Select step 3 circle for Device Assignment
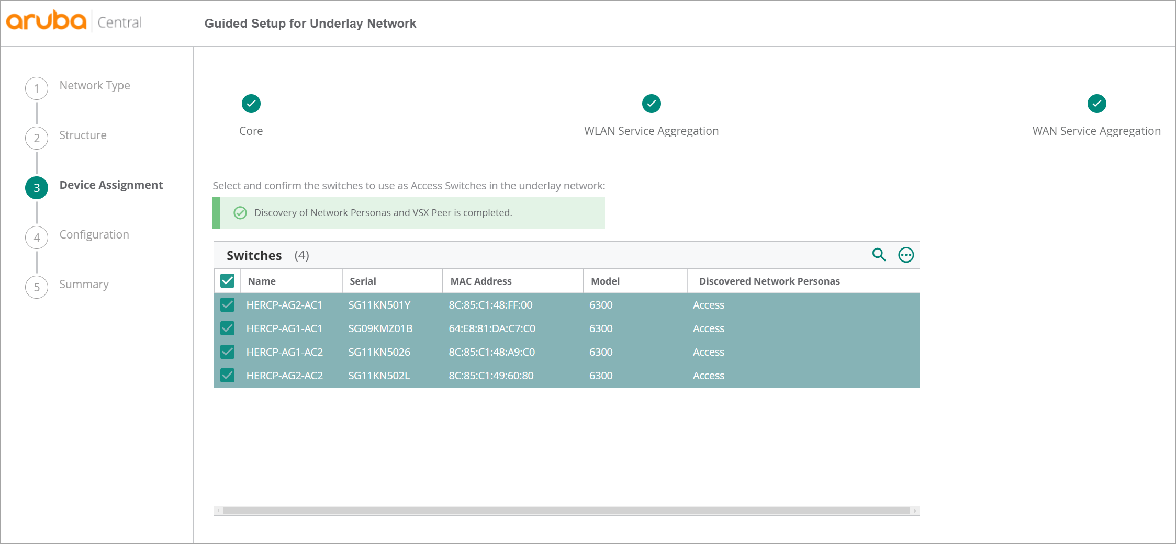The height and width of the screenshot is (544, 1176). coord(37,187)
